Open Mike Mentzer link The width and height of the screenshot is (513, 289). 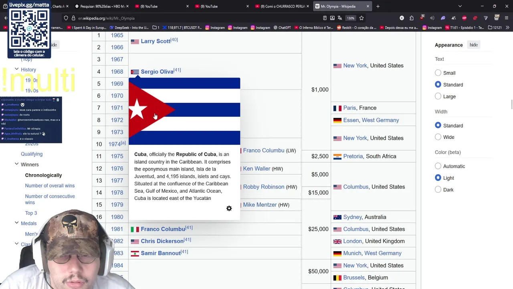coord(260,205)
